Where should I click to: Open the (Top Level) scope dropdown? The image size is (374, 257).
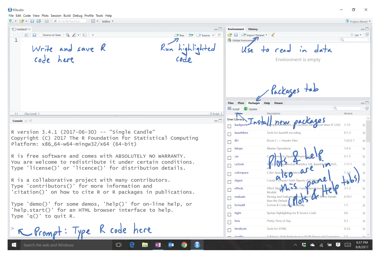(x=32, y=114)
